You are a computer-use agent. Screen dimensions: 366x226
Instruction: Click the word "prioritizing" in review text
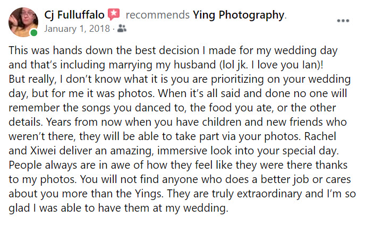237,80
